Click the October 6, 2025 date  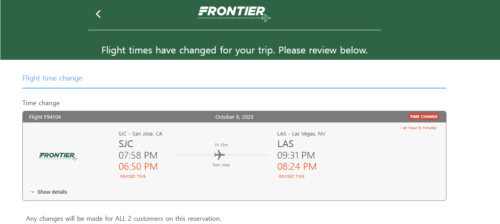click(234, 117)
